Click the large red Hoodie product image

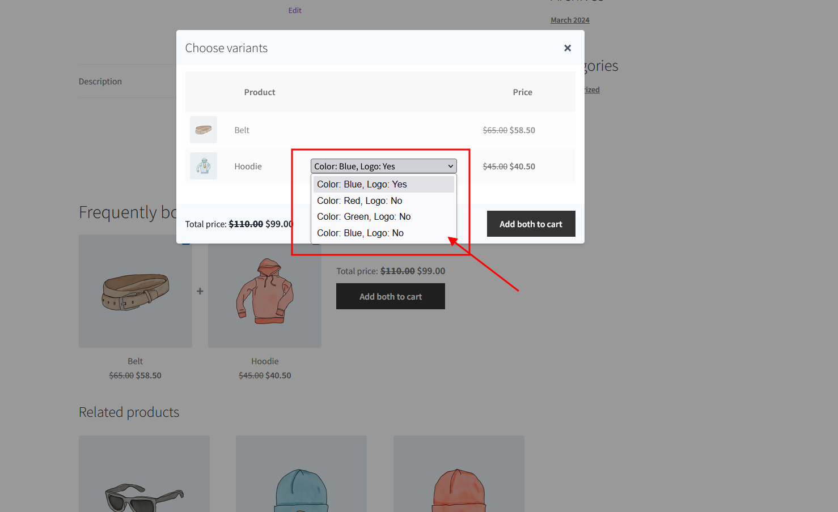pyautogui.click(x=265, y=291)
